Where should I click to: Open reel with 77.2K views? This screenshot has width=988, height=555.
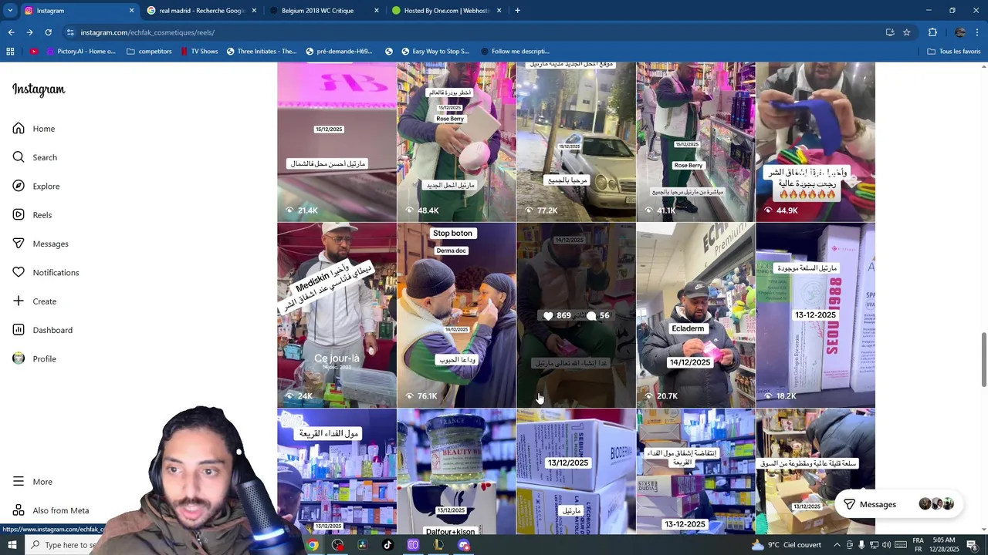coord(576,142)
